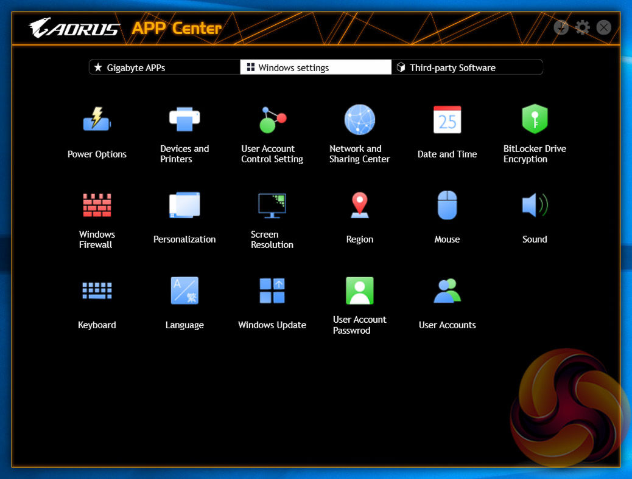Image resolution: width=632 pixels, height=479 pixels.
Task: Open Personalization settings
Action: [184, 205]
